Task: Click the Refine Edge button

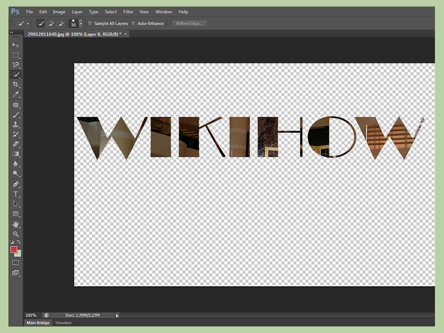Action: coord(190,24)
